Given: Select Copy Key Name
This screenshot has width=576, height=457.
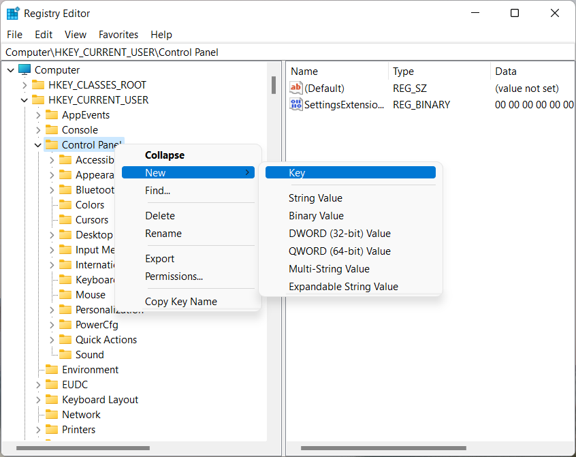Looking at the screenshot, I should point(188,302).
